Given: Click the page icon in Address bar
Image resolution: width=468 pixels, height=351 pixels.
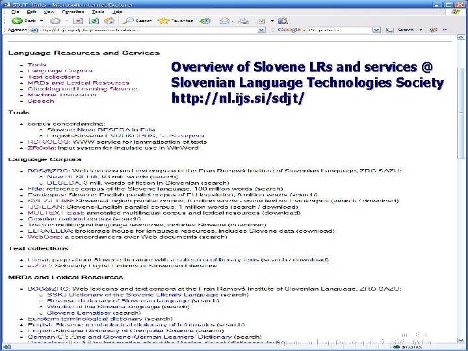Looking at the screenshot, I should [x=34, y=30].
